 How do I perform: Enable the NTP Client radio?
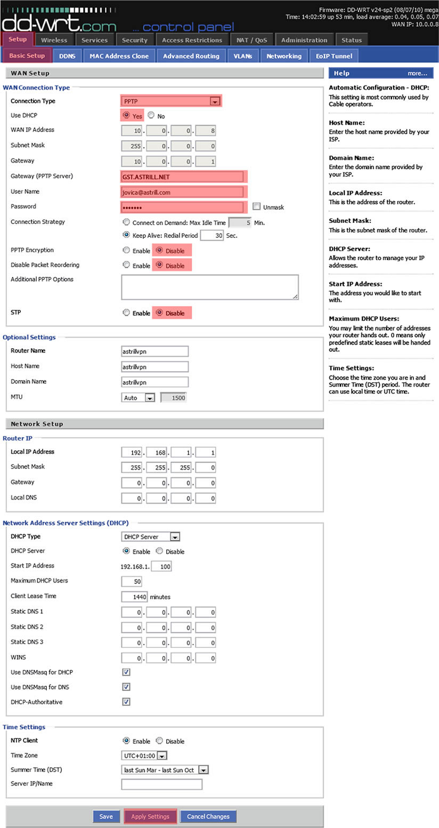click(x=126, y=741)
